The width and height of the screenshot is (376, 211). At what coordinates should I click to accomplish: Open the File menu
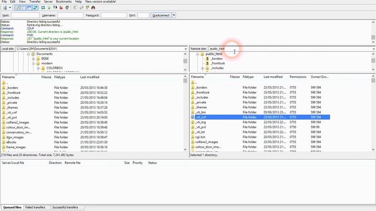point(4,1)
